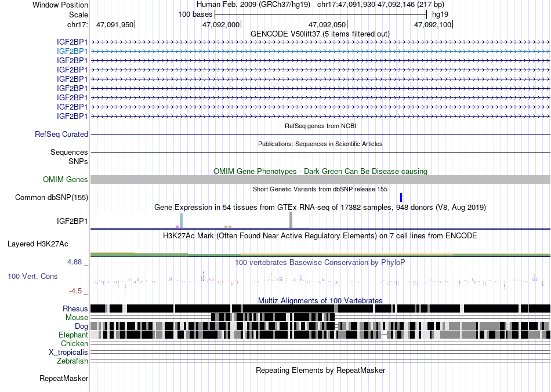This screenshot has width=551, height=392.
Task: Select the chr17:47,091,930-47,092,146 (217 bp) position text
Action: [380, 5]
